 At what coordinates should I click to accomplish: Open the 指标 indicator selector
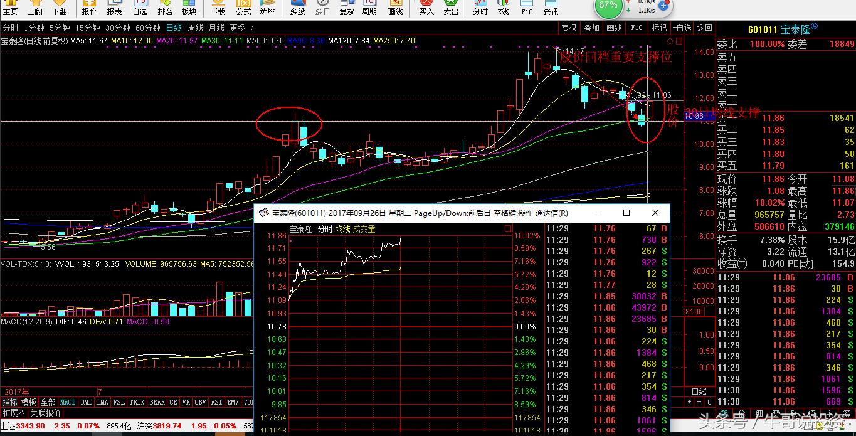[10, 402]
